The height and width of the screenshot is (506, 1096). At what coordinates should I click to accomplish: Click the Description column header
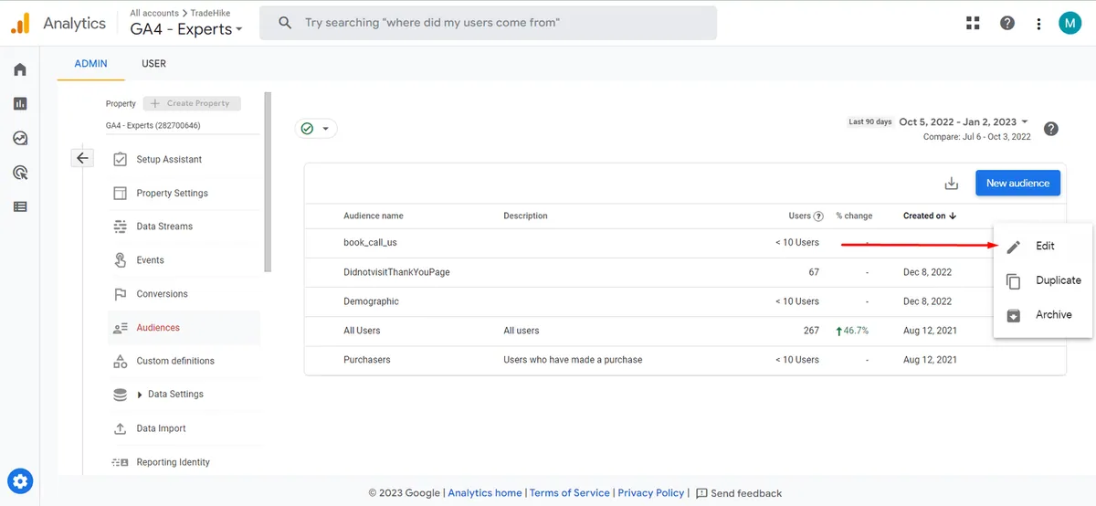525,216
